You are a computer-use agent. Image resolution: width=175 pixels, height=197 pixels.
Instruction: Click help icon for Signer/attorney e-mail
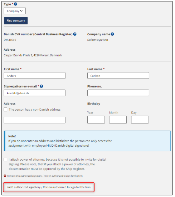[x=42, y=86]
